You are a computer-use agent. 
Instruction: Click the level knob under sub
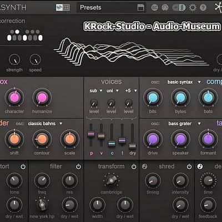coord(94,103)
